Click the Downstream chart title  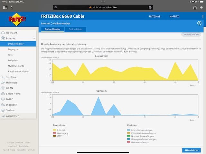pos(101,56)
